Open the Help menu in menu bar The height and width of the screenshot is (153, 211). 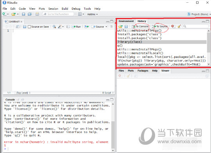click(x=97, y=9)
